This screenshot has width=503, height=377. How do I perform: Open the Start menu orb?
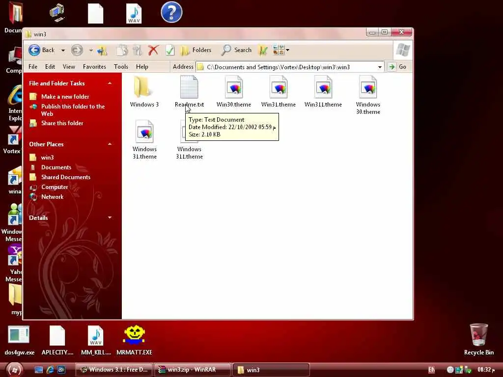click(x=14, y=370)
